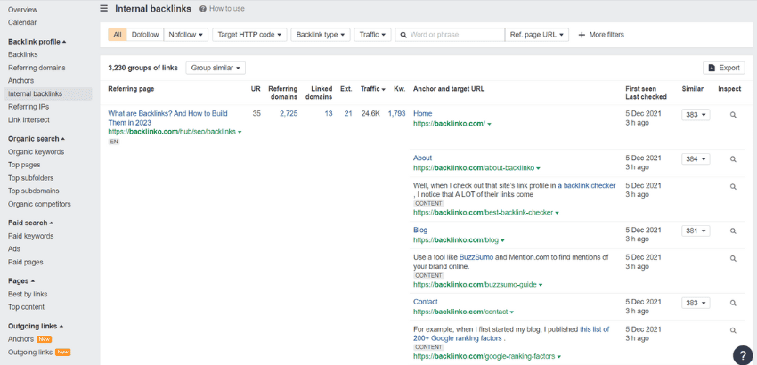Collapse the Organic search sidebar section
This screenshot has height=365, width=757.
click(x=37, y=139)
